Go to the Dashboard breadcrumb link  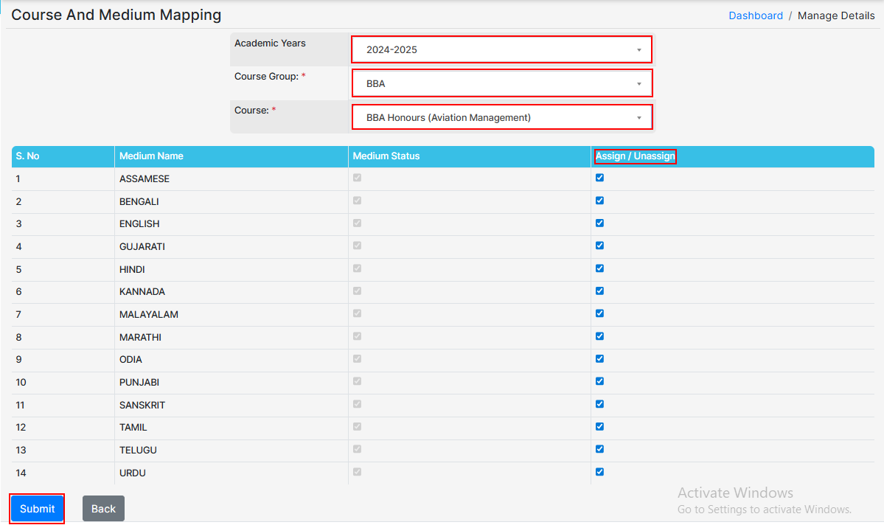(756, 15)
